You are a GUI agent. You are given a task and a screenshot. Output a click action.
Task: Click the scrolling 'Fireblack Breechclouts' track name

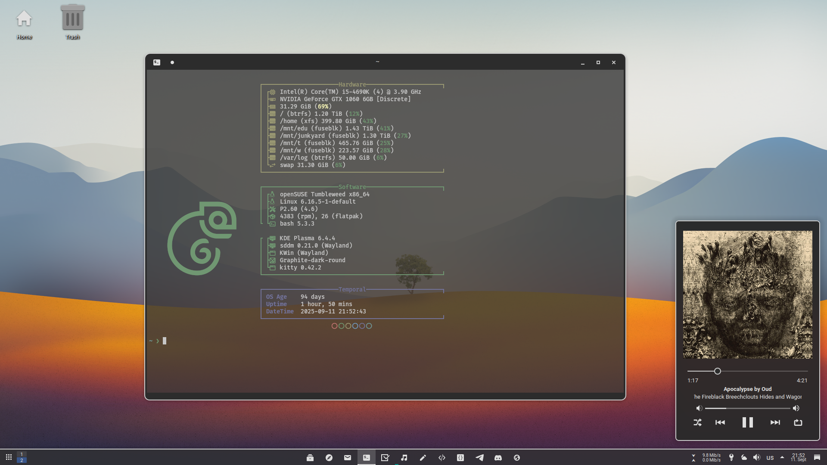(x=748, y=397)
